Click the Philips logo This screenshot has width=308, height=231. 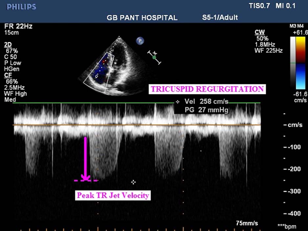20,6
